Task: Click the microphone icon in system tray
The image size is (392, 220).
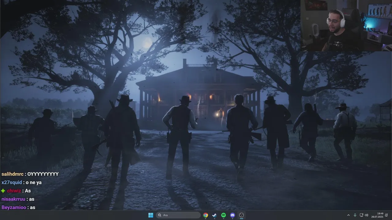Action: coord(355,215)
